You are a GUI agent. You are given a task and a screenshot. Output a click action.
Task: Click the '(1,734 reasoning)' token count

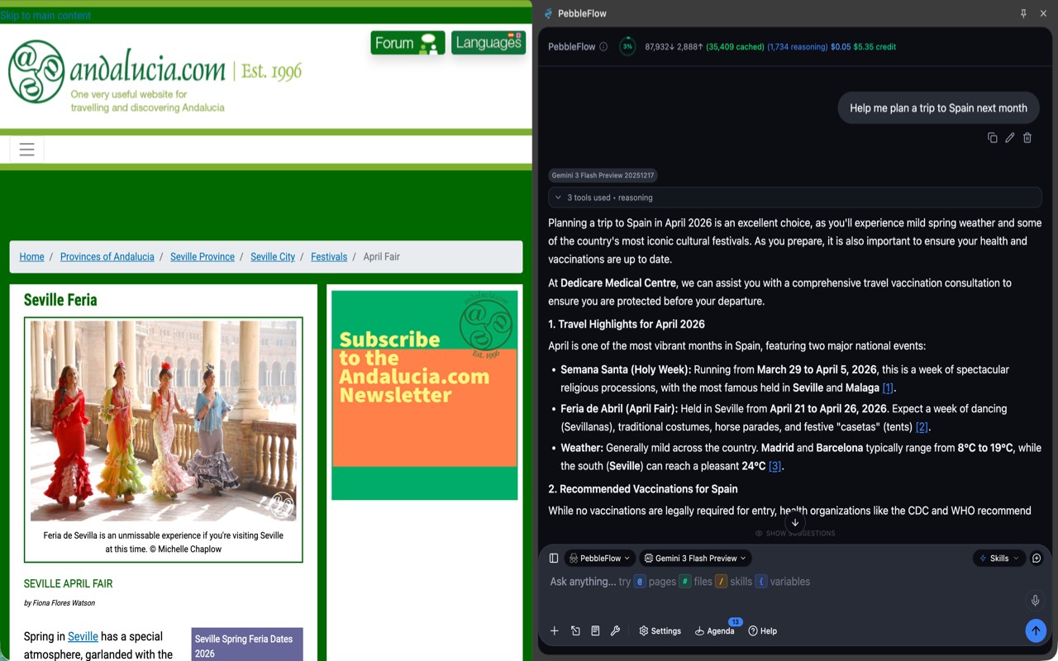click(798, 47)
